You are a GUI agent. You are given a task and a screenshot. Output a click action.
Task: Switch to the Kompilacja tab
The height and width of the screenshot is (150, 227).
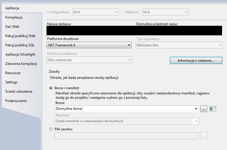click(22, 17)
